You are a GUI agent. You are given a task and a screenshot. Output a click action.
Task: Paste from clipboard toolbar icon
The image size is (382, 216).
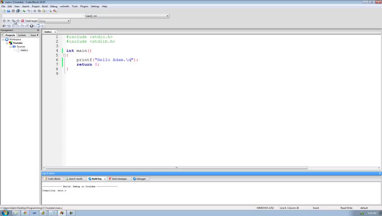tap(44, 11)
